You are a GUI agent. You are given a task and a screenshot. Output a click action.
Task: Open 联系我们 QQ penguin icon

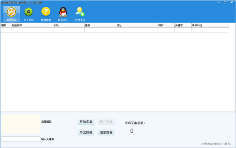click(x=63, y=14)
